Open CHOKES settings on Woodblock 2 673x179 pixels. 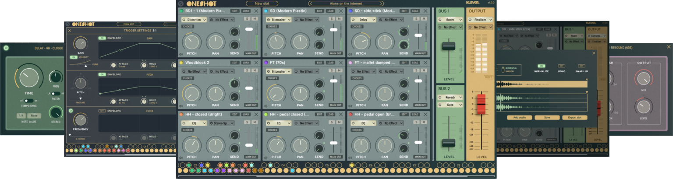[x=188, y=78]
